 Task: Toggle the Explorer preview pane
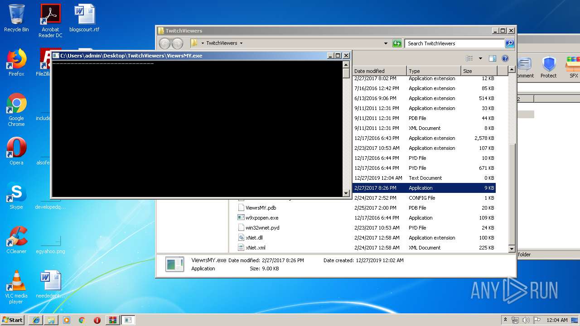[493, 58]
